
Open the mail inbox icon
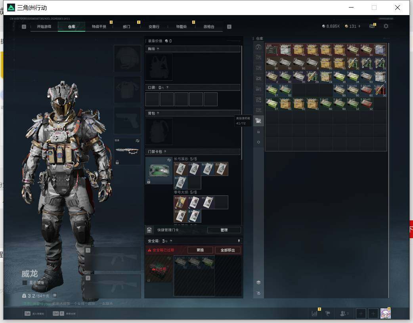(x=372, y=26)
